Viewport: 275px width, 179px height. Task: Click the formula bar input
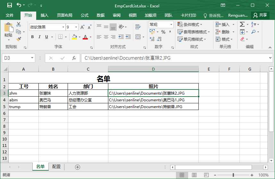tap(174, 58)
